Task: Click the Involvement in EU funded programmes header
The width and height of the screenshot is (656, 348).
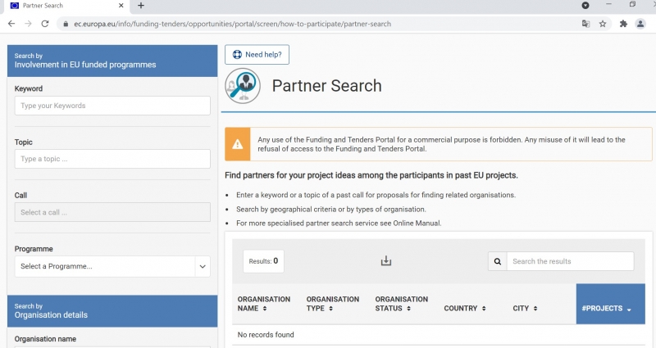Action: 112,61
